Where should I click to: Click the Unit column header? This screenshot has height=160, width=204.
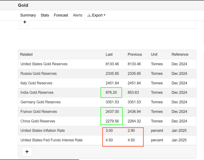pos(154,55)
